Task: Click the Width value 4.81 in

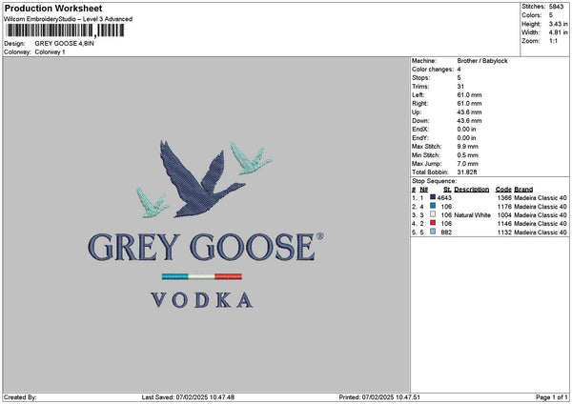Action: point(558,32)
